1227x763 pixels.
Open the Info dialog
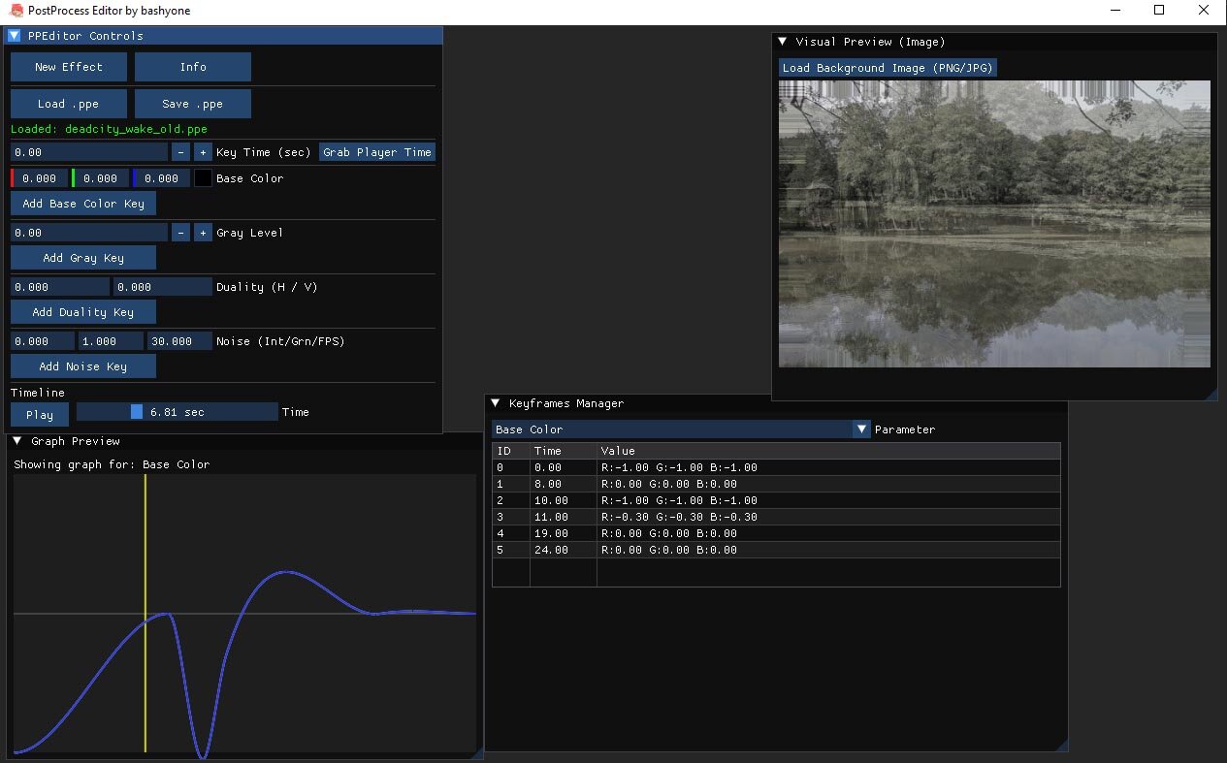click(193, 67)
